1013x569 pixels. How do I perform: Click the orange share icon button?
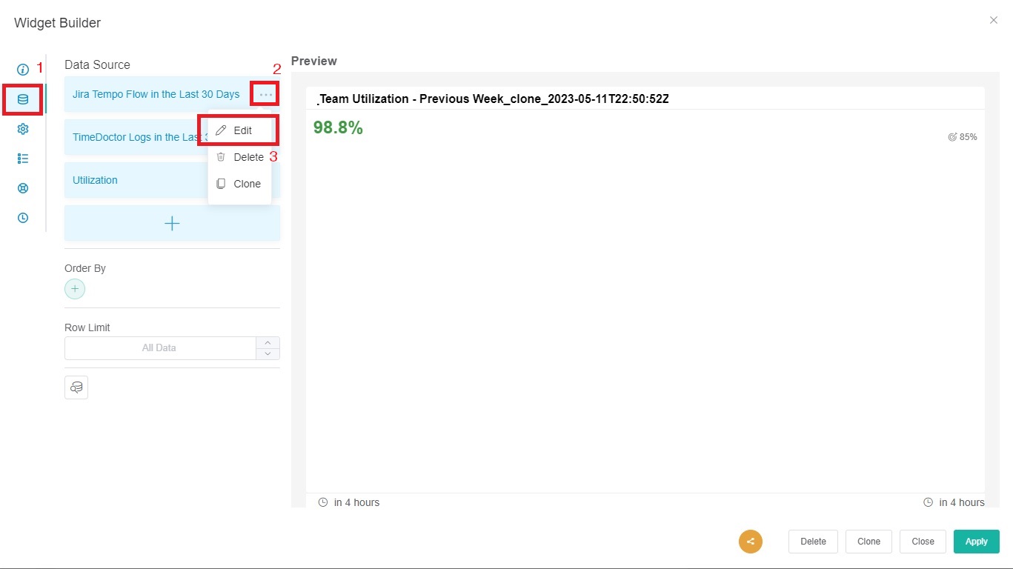tap(750, 542)
